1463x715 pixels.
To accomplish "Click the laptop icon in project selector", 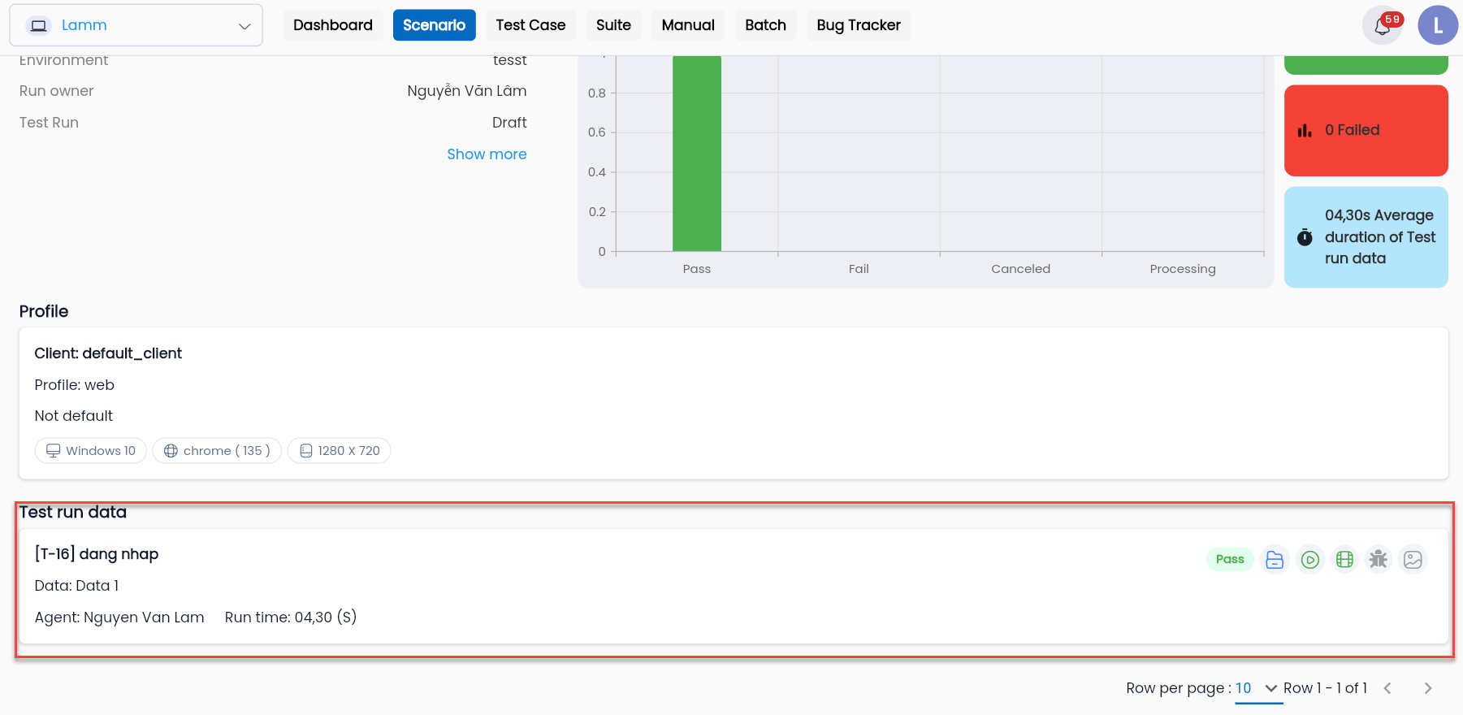I will click(38, 25).
